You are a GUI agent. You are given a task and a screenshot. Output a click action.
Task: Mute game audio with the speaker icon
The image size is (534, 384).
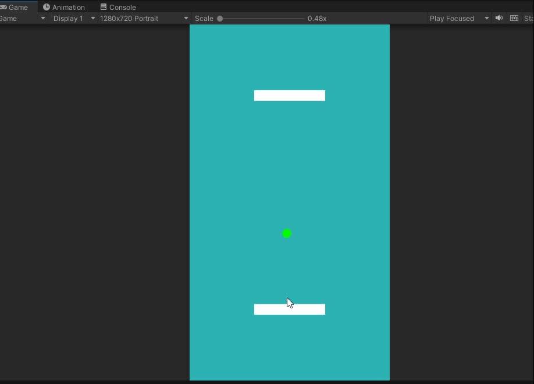(499, 18)
